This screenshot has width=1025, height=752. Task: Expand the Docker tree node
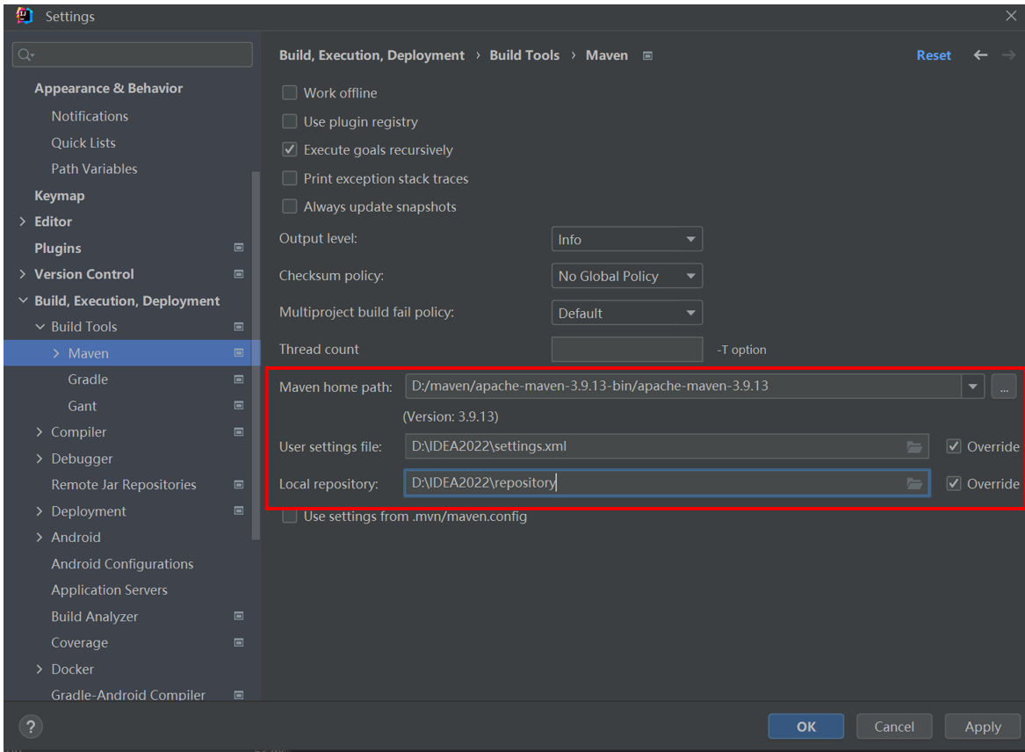(x=40, y=669)
